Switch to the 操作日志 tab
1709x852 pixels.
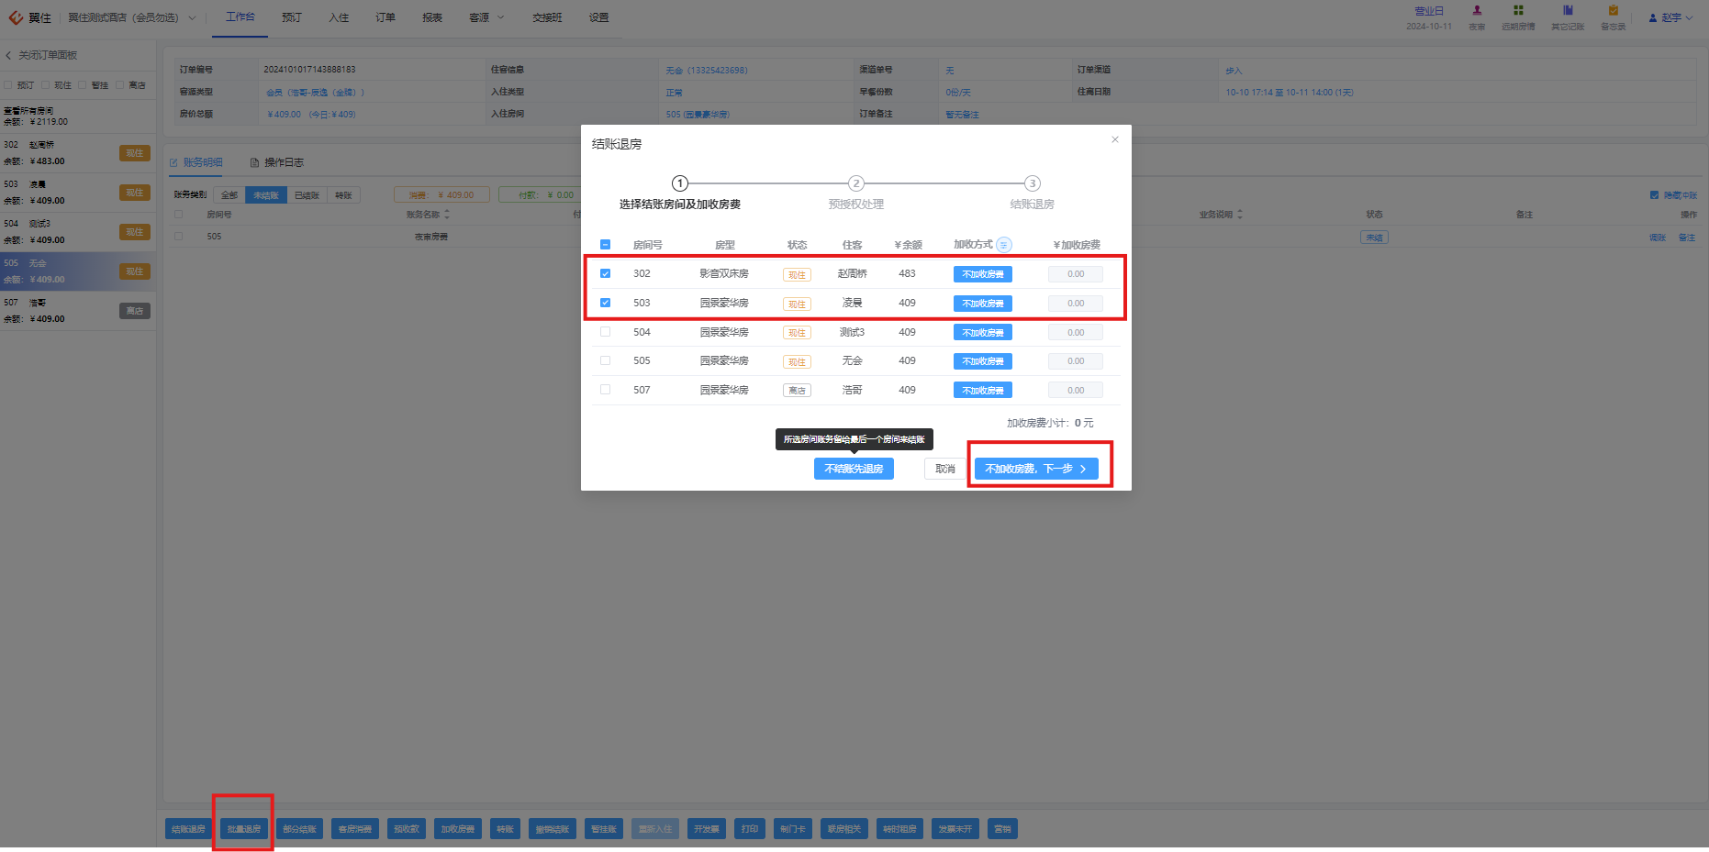(x=276, y=162)
